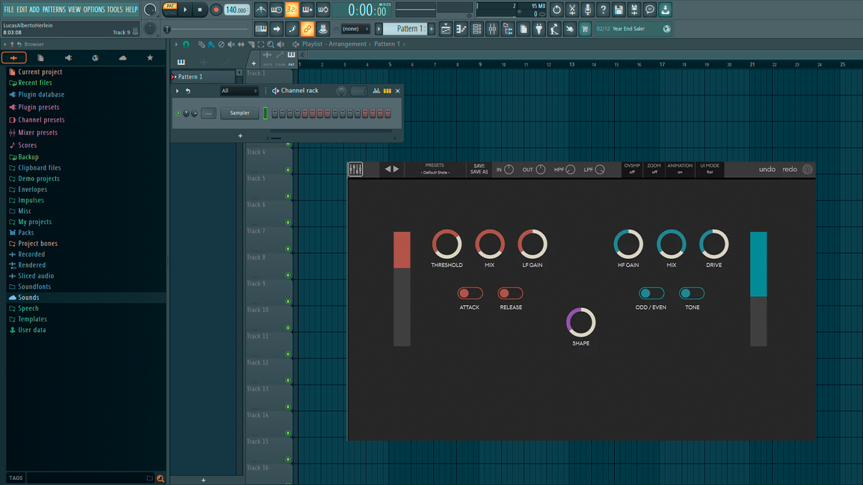863x485 pixels.
Task: Open the Channel rack 'All' filter dropdown
Action: point(239,91)
